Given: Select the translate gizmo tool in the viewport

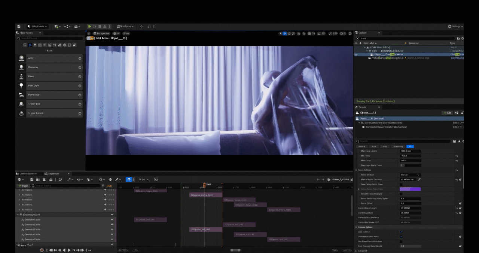Looking at the screenshot, I should tap(285, 33).
